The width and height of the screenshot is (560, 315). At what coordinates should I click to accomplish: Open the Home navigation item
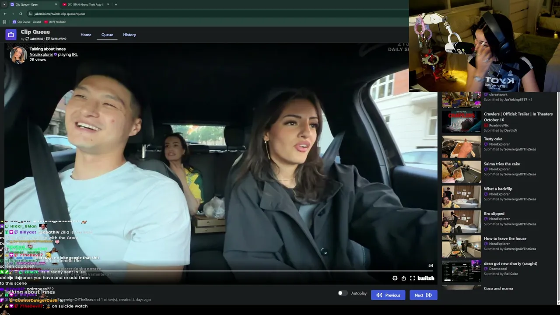pos(86,35)
